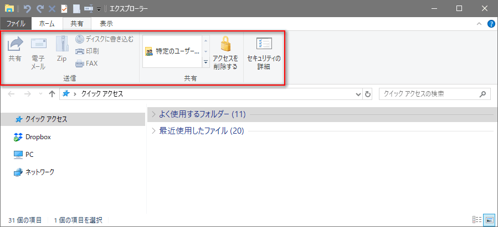Image resolution: width=498 pixels, height=227 pixels.
Task: Expand the share-with user list gallery
Action: click(x=206, y=63)
